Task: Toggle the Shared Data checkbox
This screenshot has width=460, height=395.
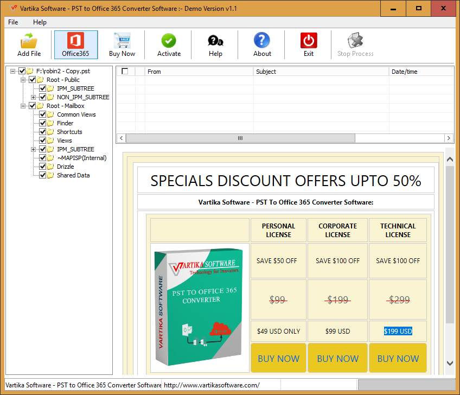Action: coord(42,175)
